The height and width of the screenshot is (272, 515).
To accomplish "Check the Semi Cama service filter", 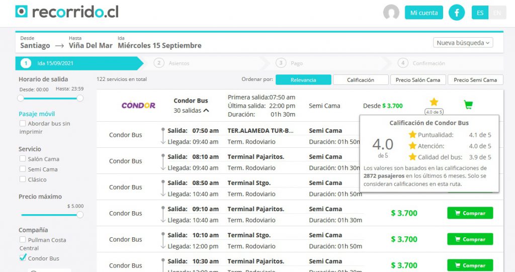I will 23,169.
